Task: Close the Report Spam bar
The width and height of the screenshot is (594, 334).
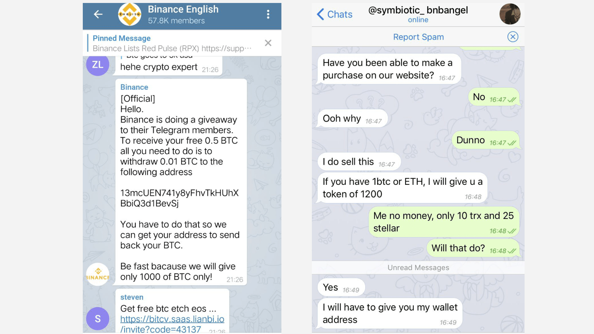Action: click(x=513, y=37)
